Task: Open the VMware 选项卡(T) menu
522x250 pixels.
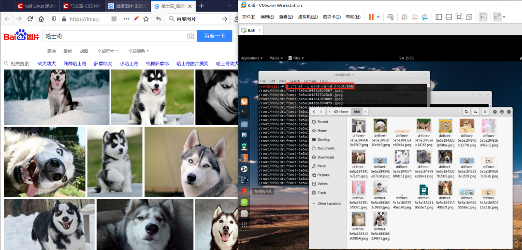Action: pyautogui.click(x=332, y=17)
